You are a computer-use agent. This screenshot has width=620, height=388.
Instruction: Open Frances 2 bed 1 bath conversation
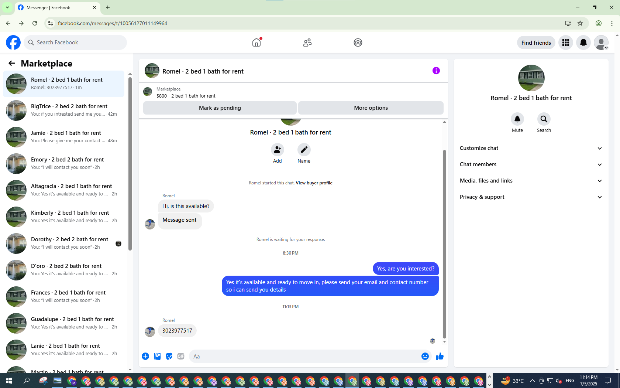tap(63, 297)
